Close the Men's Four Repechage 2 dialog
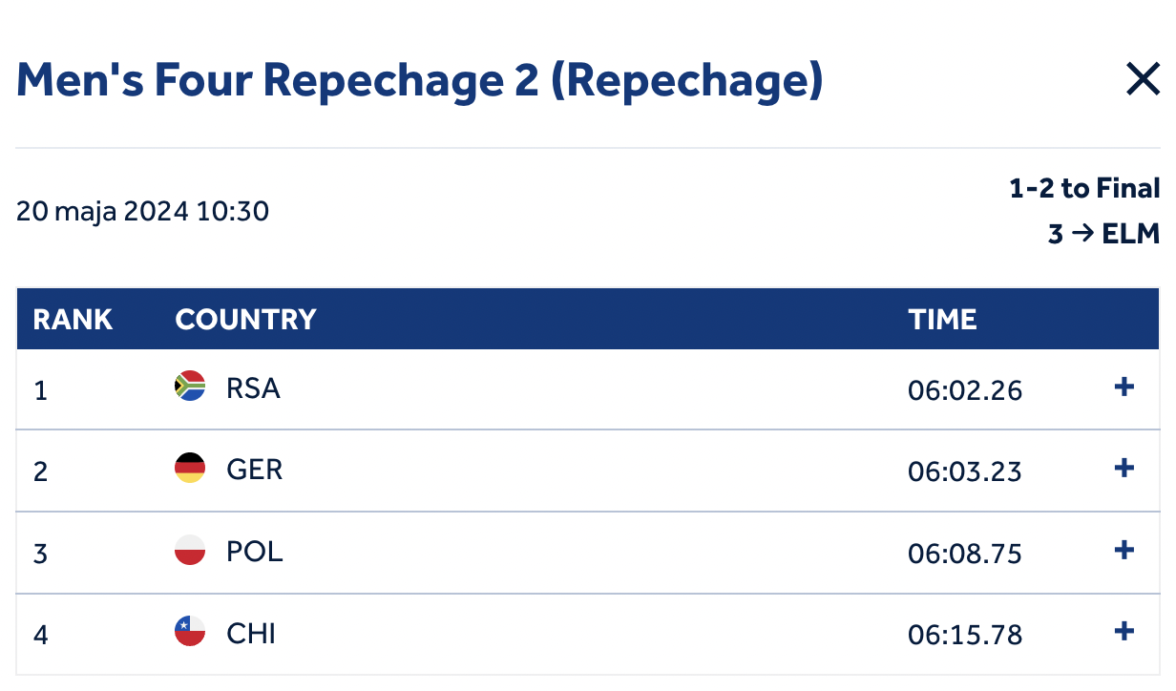Image resolution: width=1176 pixels, height=691 pixels. 1142,80
